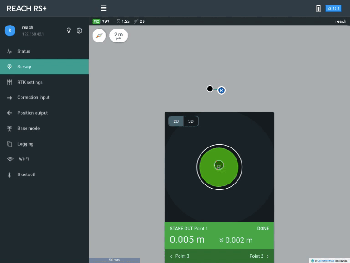350x263 pixels.
Task: Open the Bluetooth settings page
Action: [44, 174]
